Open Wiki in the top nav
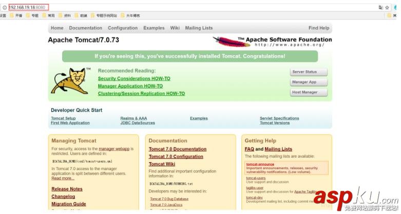 [x=175, y=28]
